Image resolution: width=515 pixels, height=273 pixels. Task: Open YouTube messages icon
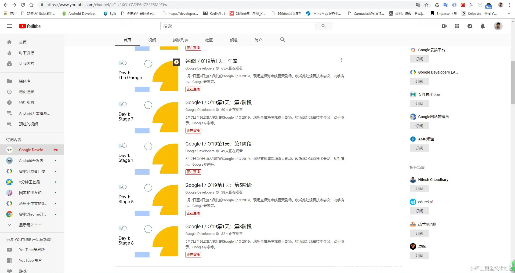coord(470,26)
